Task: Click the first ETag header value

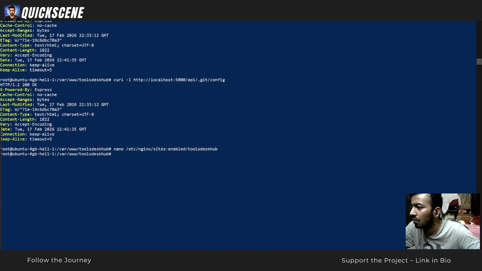Action: (x=38, y=40)
